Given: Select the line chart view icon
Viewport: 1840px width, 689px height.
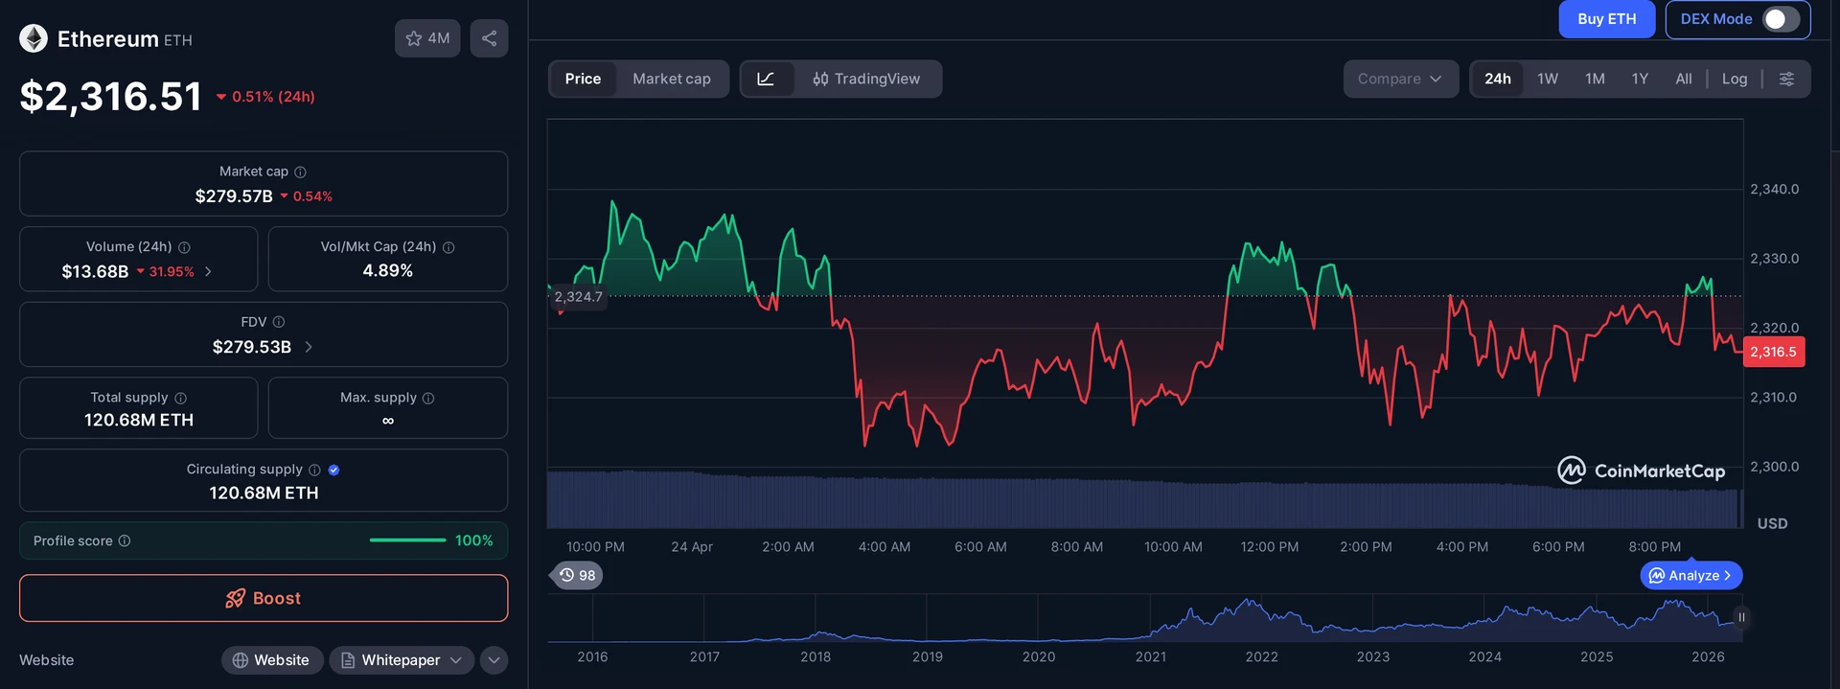Looking at the screenshot, I should pos(766,79).
